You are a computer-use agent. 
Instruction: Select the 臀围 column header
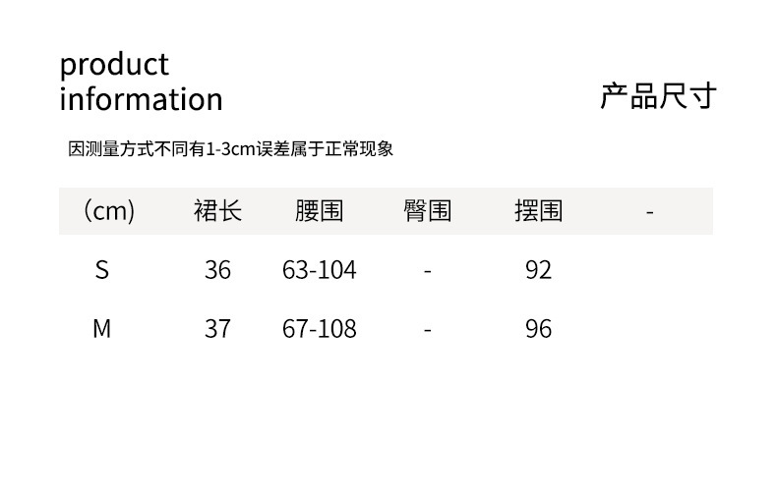tap(428, 211)
